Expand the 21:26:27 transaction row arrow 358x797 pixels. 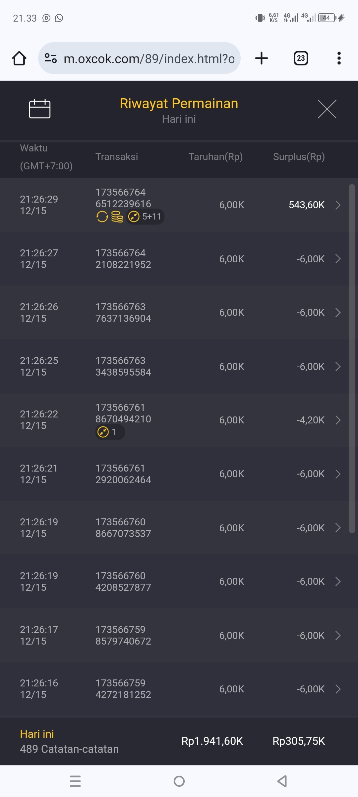[x=338, y=259]
